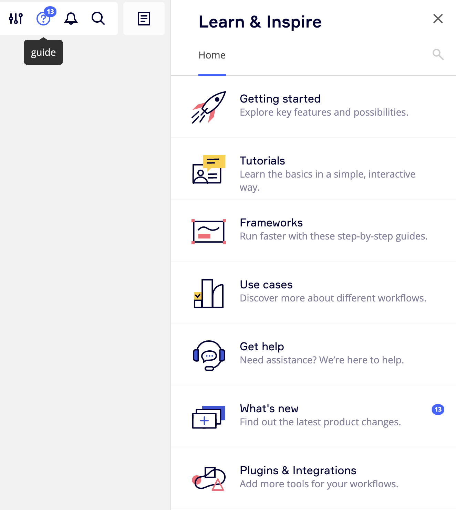Search within Learn & Inspire panel

click(x=438, y=54)
